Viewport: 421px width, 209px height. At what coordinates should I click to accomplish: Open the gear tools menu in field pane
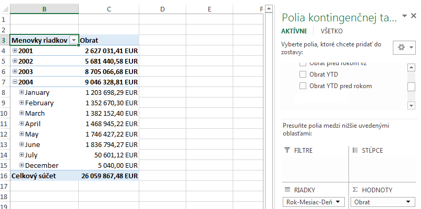coord(404,47)
